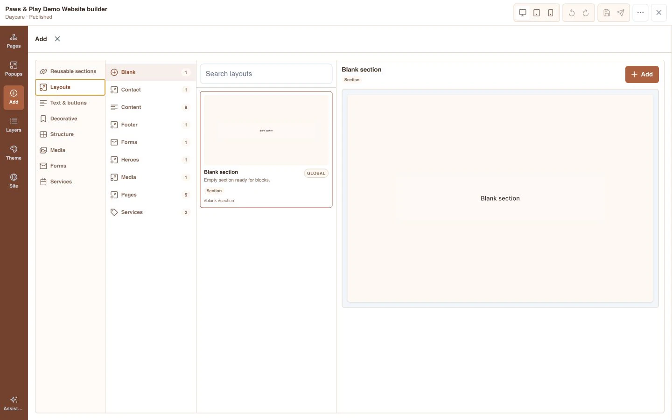Select Services category in left list
Screen dimensions: 672x420
[x=70, y=182]
